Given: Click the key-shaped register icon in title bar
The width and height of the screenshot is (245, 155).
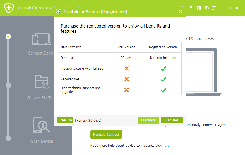Looking at the screenshot, I should (191, 8).
